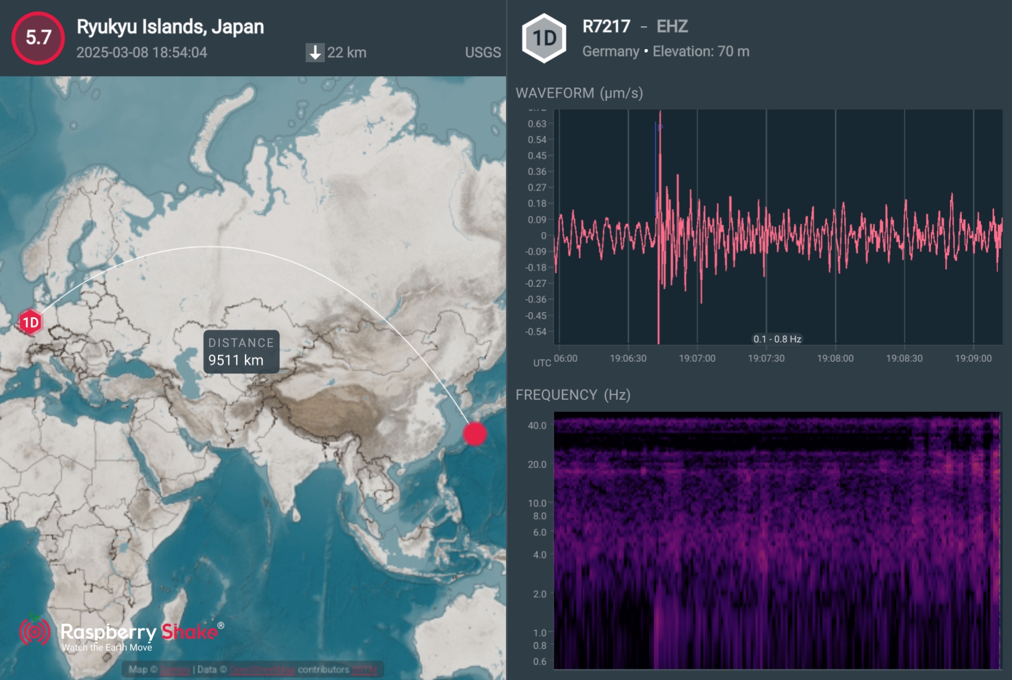Screen dimensions: 1012x680
Task: Click Germany • Elevation: 70 m text
Action: click(x=666, y=51)
